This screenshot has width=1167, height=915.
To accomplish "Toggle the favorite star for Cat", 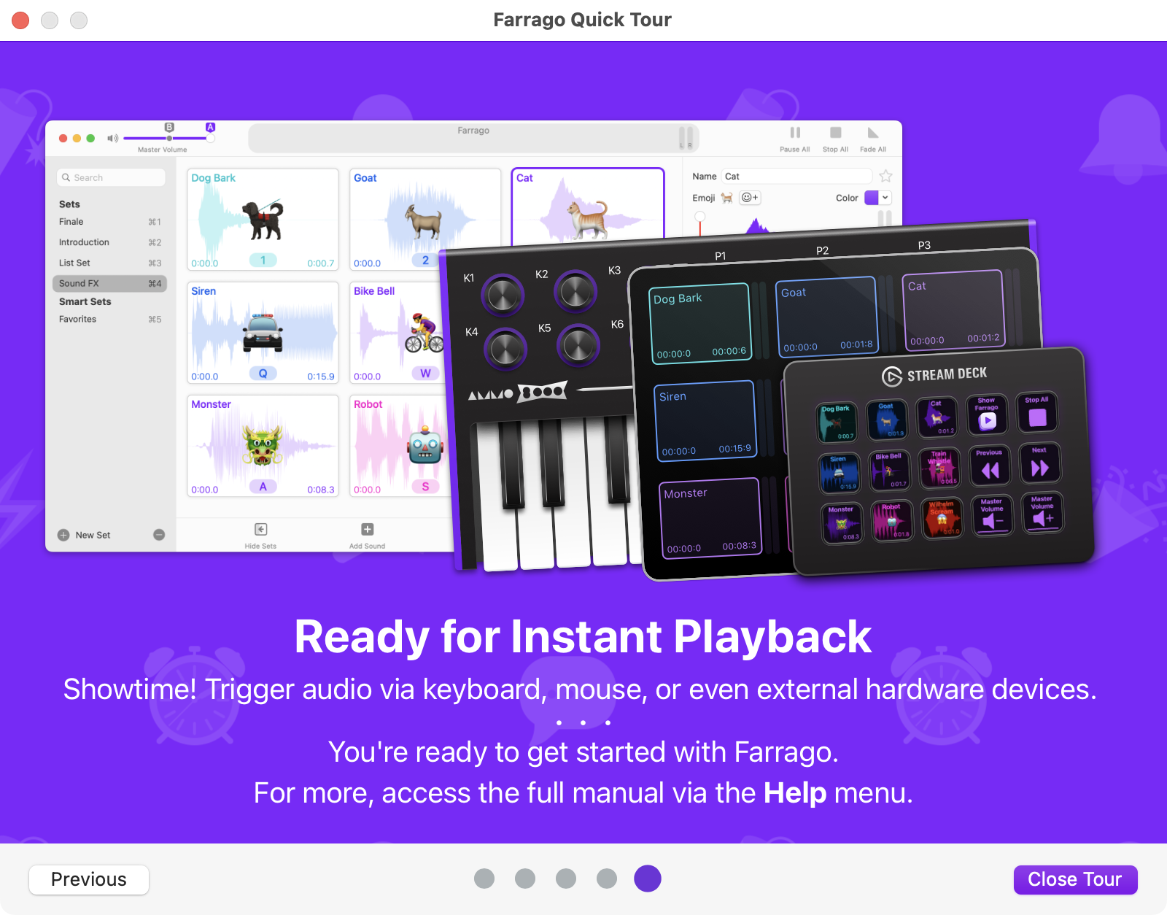I will [x=885, y=176].
